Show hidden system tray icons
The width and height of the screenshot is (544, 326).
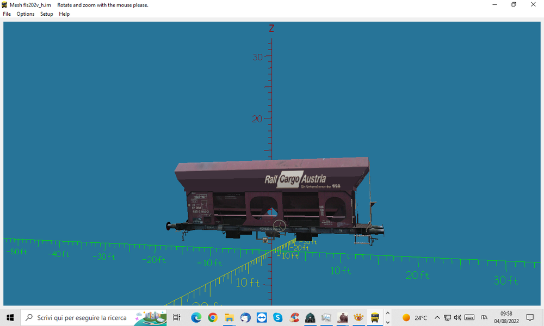(437, 317)
